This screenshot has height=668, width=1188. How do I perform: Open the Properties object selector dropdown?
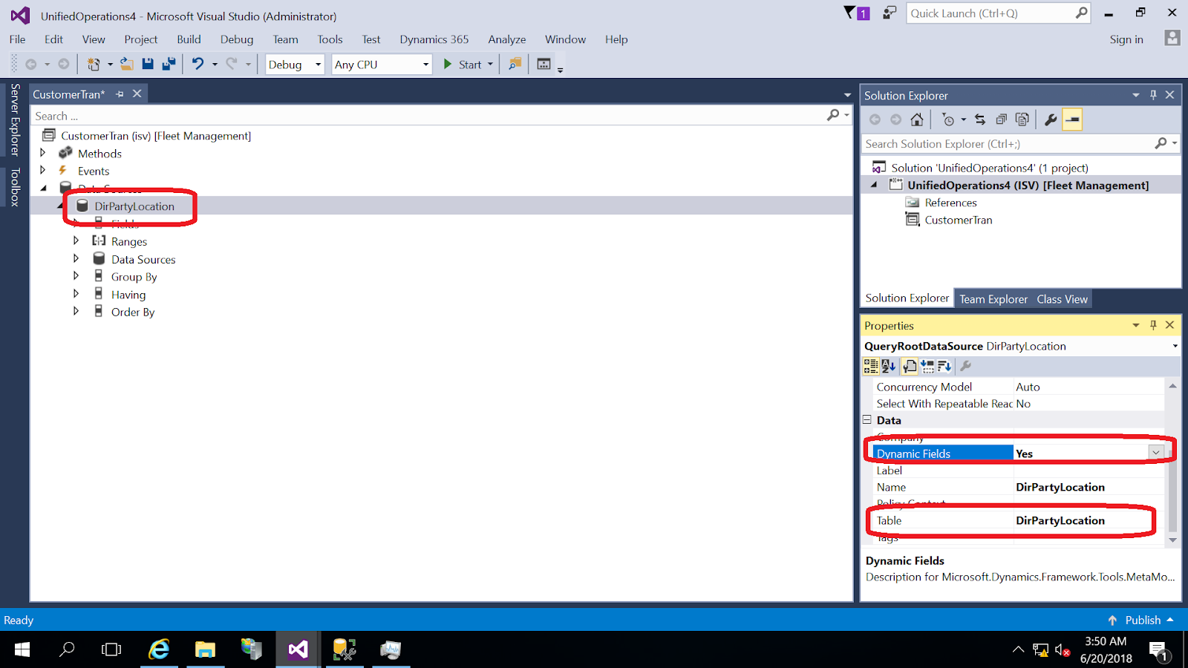(1175, 346)
